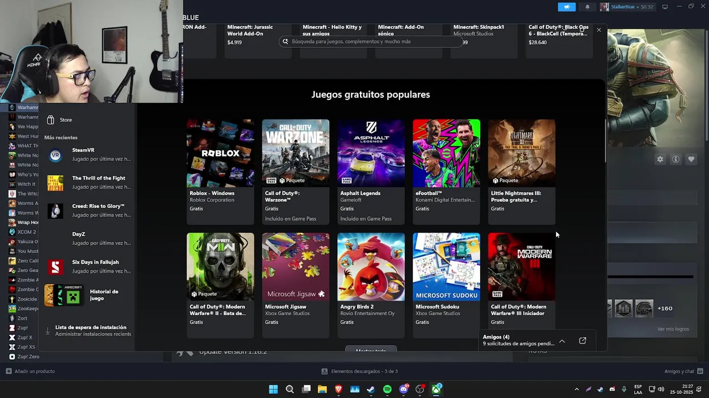Open the game settings gear in Steam
The width and height of the screenshot is (709, 398).
pyautogui.click(x=660, y=159)
